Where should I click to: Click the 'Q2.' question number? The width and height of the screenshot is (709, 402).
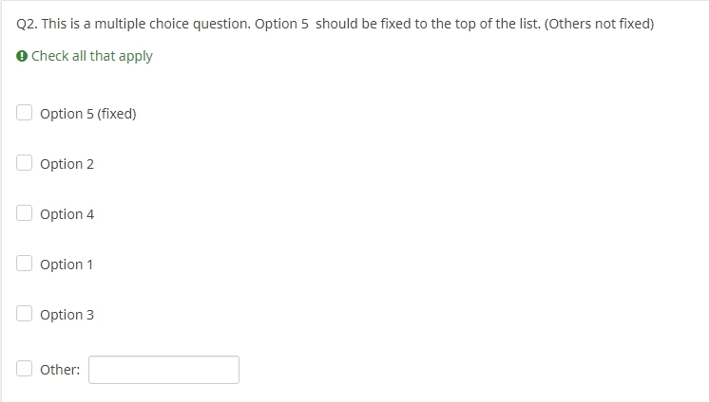(28, 24)
